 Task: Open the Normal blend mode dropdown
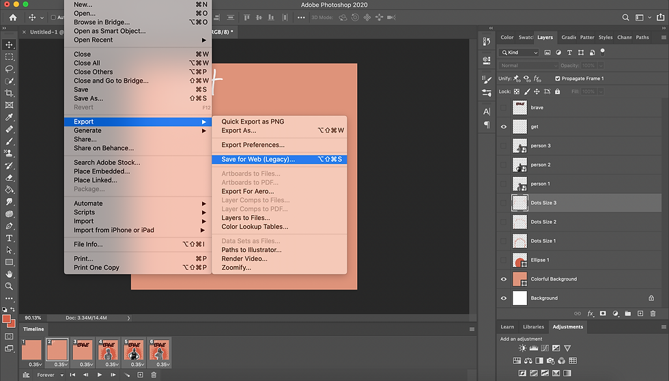pyautogui.click(x=528, y=66)
